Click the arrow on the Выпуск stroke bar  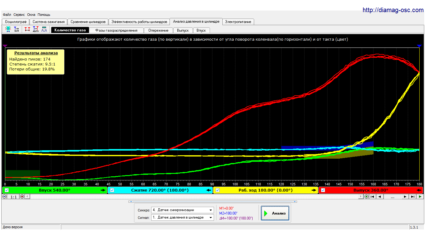tap(419, 190)
